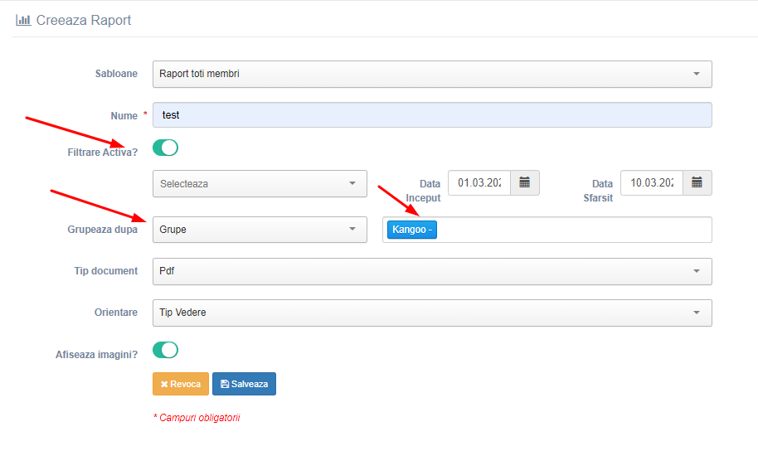This screenshot has width=758, height=451.
Task: Click the Orientare label
Action: point(116,313)
